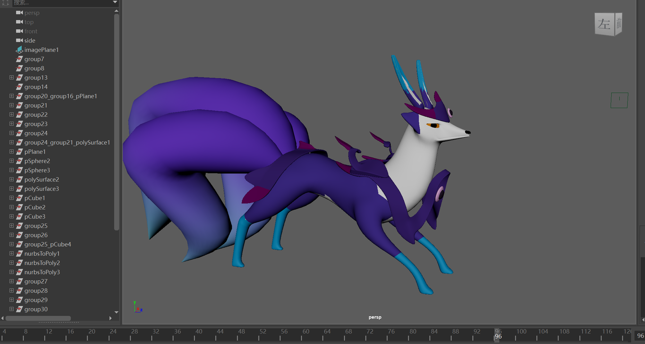Open the search field dropdown arrow

pos(115,2)
